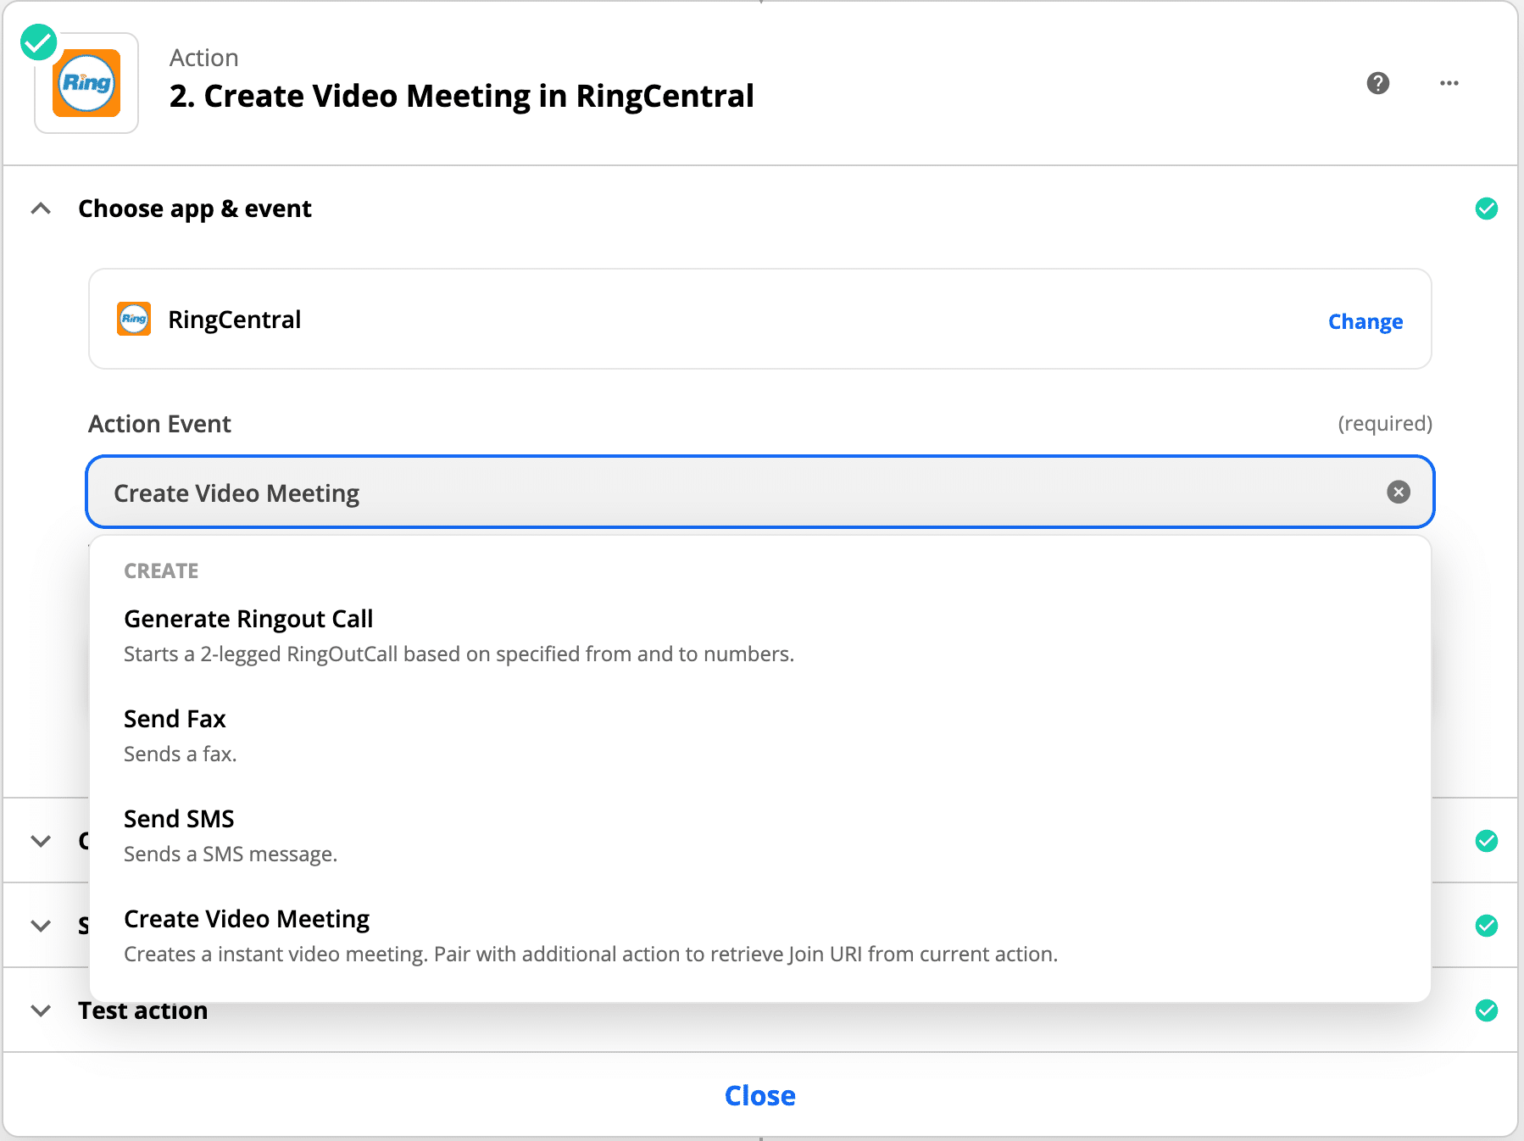Clear the Action Event field with X icon
The height and width of the screenshot is (1141, 1524).
pyautogui.click(x=1398, y=492)
